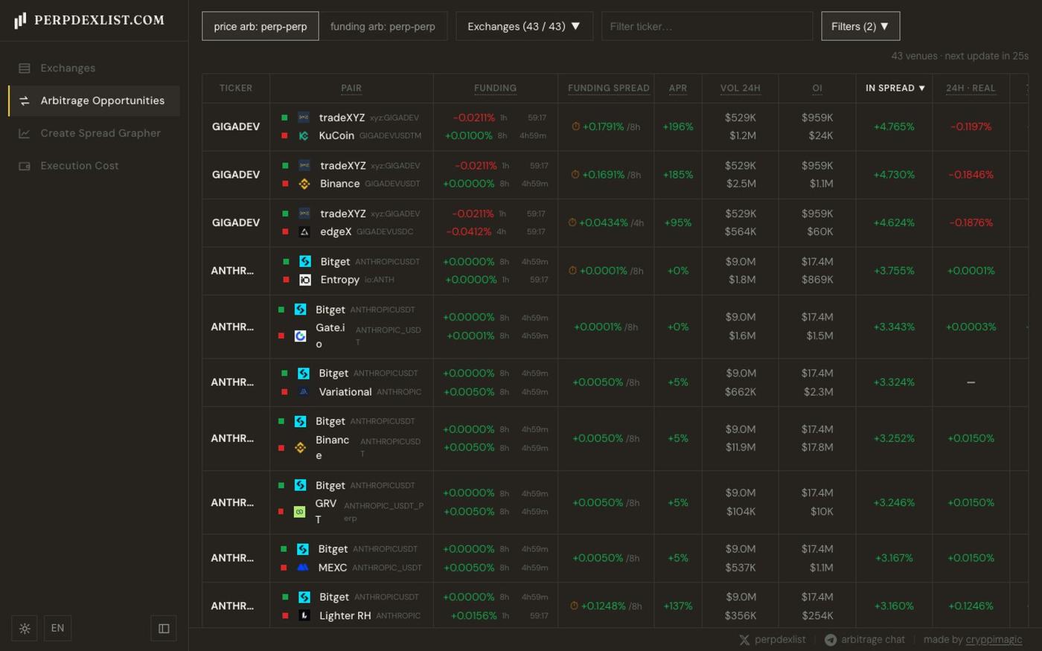Click the KuCoin GIGADEVUSDTM pair name
The height and width of the screenshot is (651, 1042).
tap(370, 136)
